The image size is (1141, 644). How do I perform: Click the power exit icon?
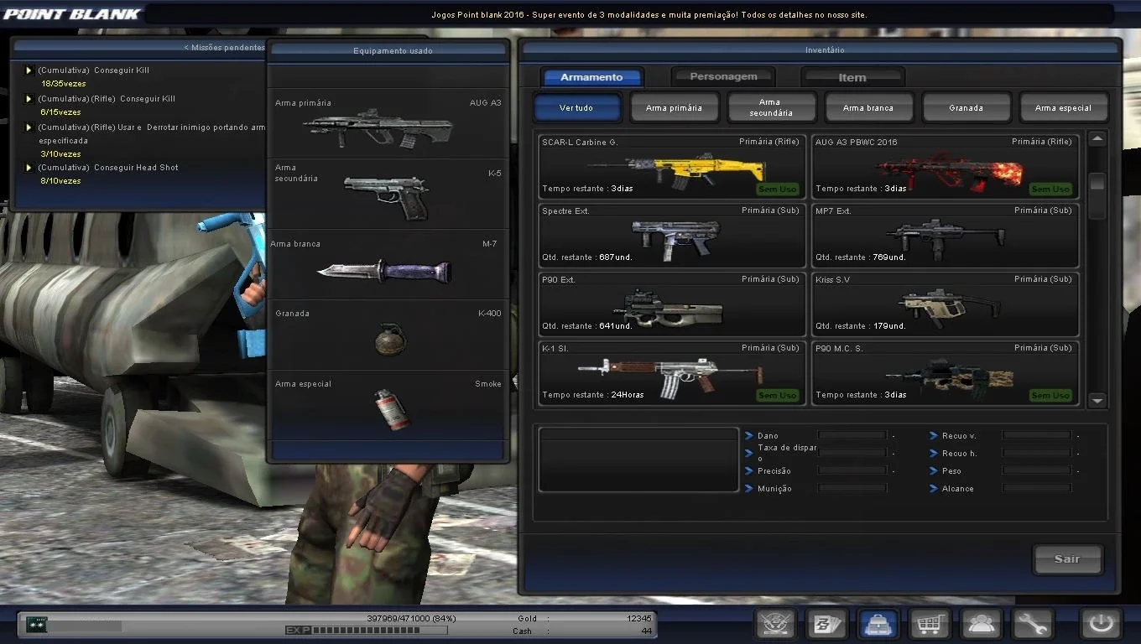click(1101, 624)
